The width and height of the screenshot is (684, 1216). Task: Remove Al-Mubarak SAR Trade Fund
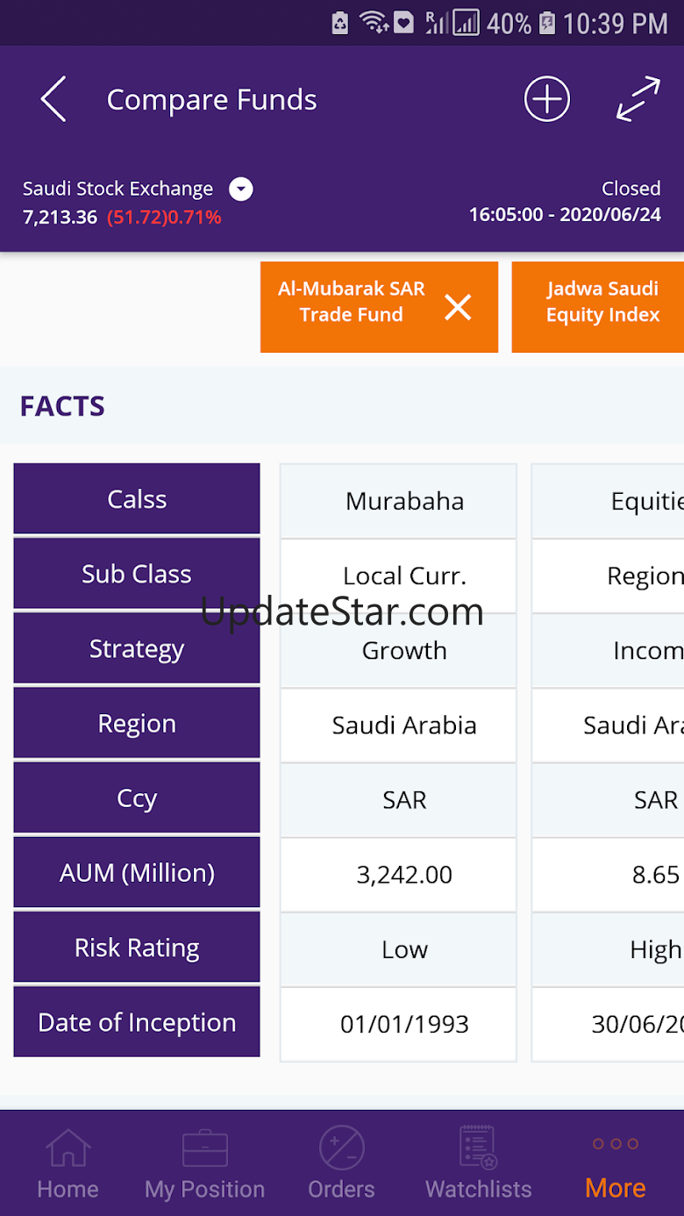click(x=458, y=307)
